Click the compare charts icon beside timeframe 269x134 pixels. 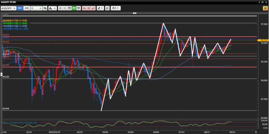pos(45,8)
